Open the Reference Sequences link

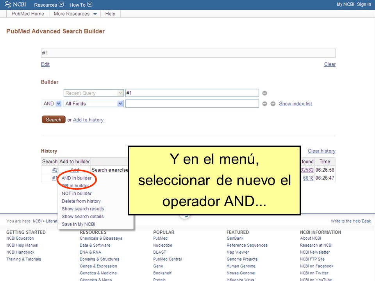pyautogui.click(x=247, y=245)
